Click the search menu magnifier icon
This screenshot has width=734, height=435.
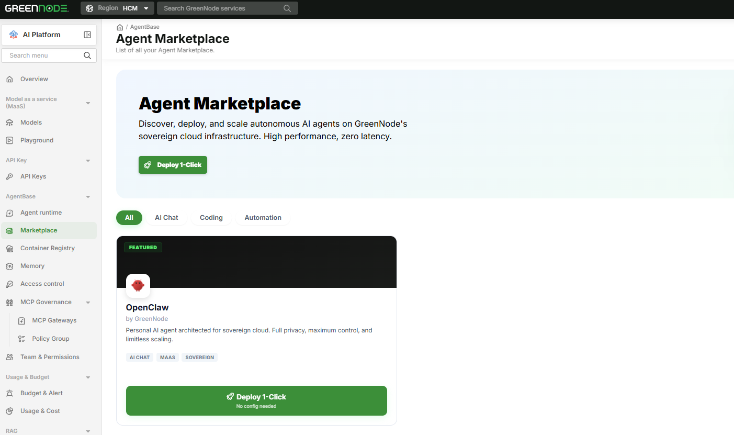[x=87, y=55]
